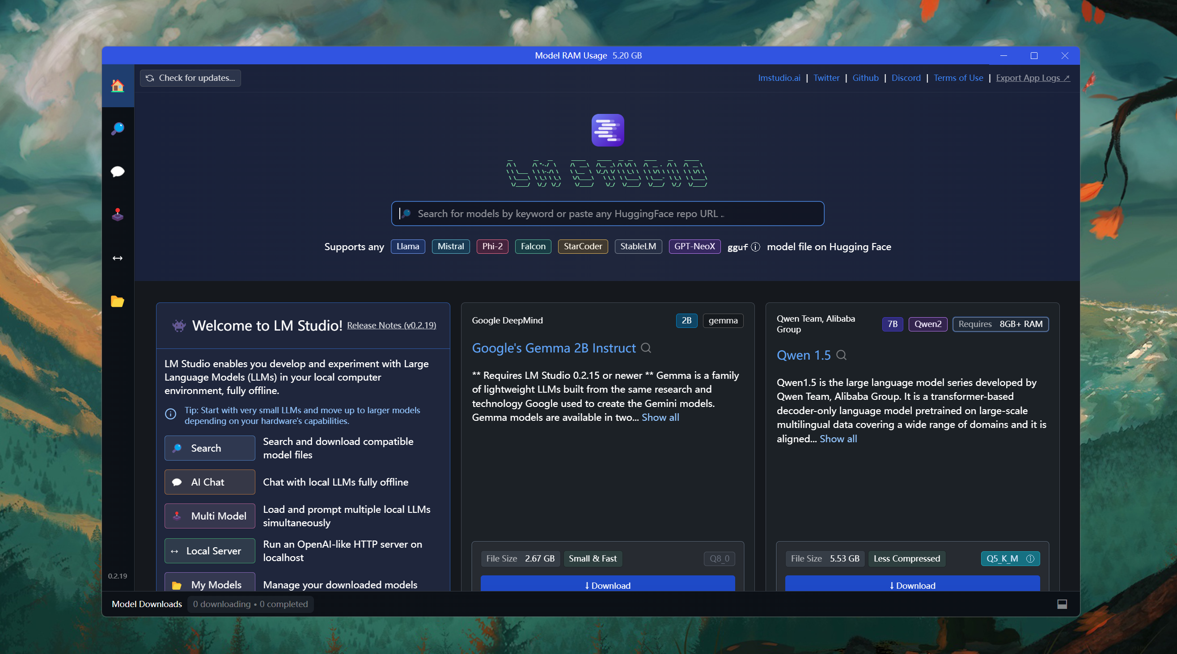Open the Local Server arrows sidebar icon
1177x654 pixels.
(118, 258)
